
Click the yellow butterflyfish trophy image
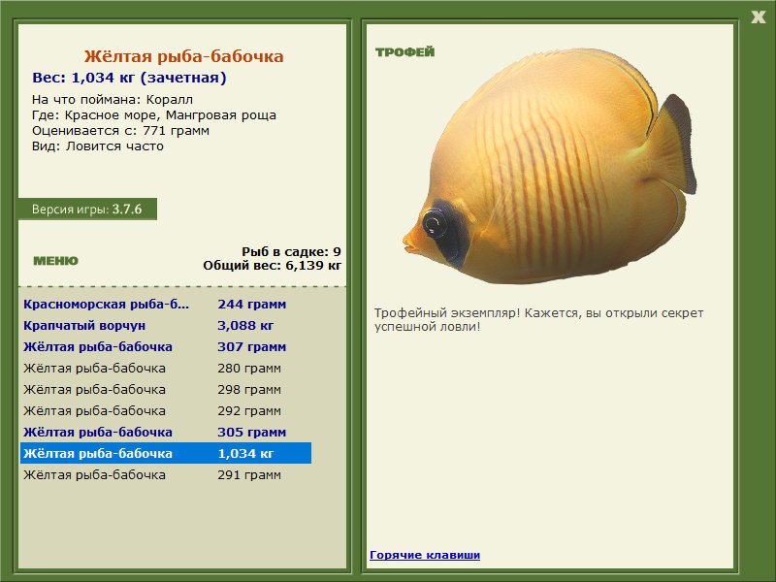point(549,166)
